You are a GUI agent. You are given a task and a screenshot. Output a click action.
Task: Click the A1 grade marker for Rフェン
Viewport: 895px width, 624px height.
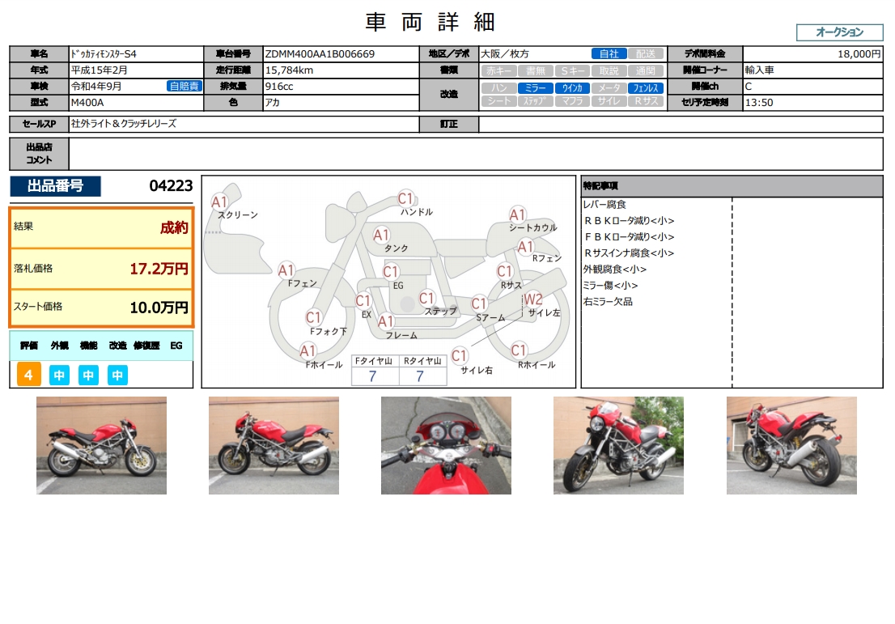point(525,247)
